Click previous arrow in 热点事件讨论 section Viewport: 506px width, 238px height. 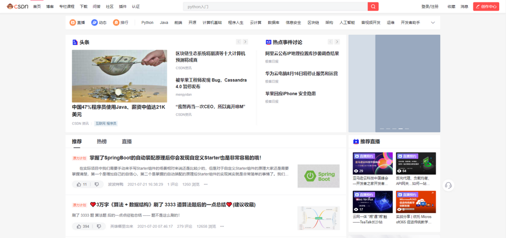331,42
